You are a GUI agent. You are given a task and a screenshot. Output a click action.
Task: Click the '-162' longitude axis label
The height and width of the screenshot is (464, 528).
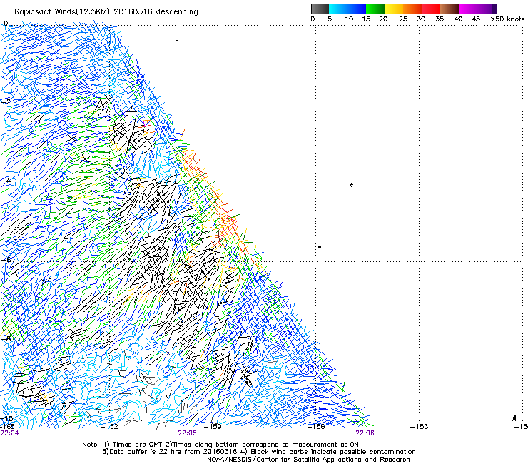point(110,427)
